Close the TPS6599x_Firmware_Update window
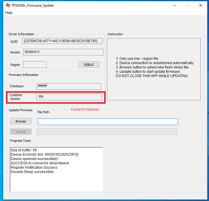 click(200, 5)
